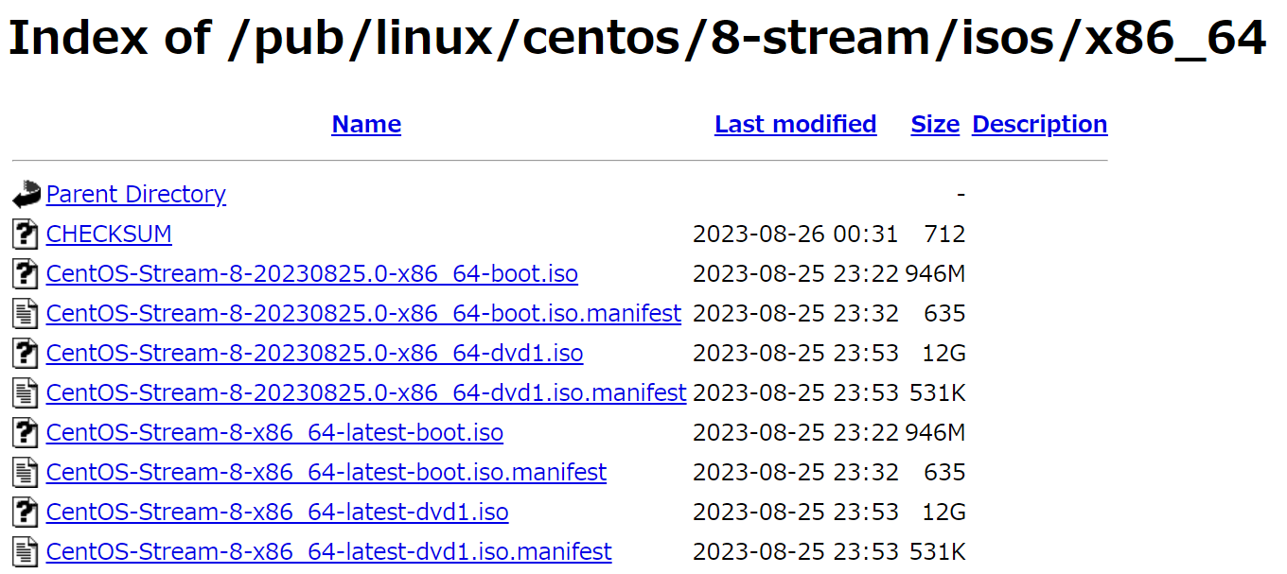Click the document icon for latest-dvd1.iso.manifest
The image size is (1287, 574).
pyautogui.click(x=25, y=551)
